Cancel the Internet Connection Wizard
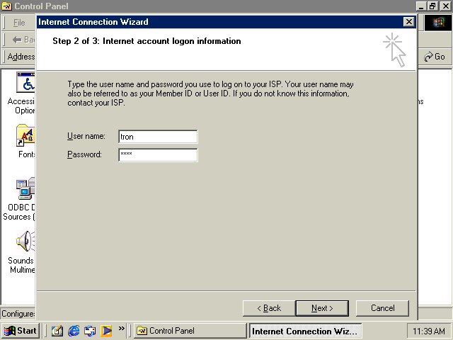Image resolution: width=453 pixels, height=340 pixels. coord(382,308)
